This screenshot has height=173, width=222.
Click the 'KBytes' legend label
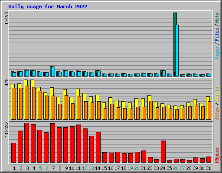(x=217, y=155)
